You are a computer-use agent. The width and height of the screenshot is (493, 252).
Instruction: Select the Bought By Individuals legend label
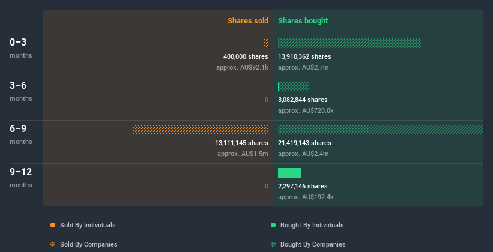pos(312,225)
